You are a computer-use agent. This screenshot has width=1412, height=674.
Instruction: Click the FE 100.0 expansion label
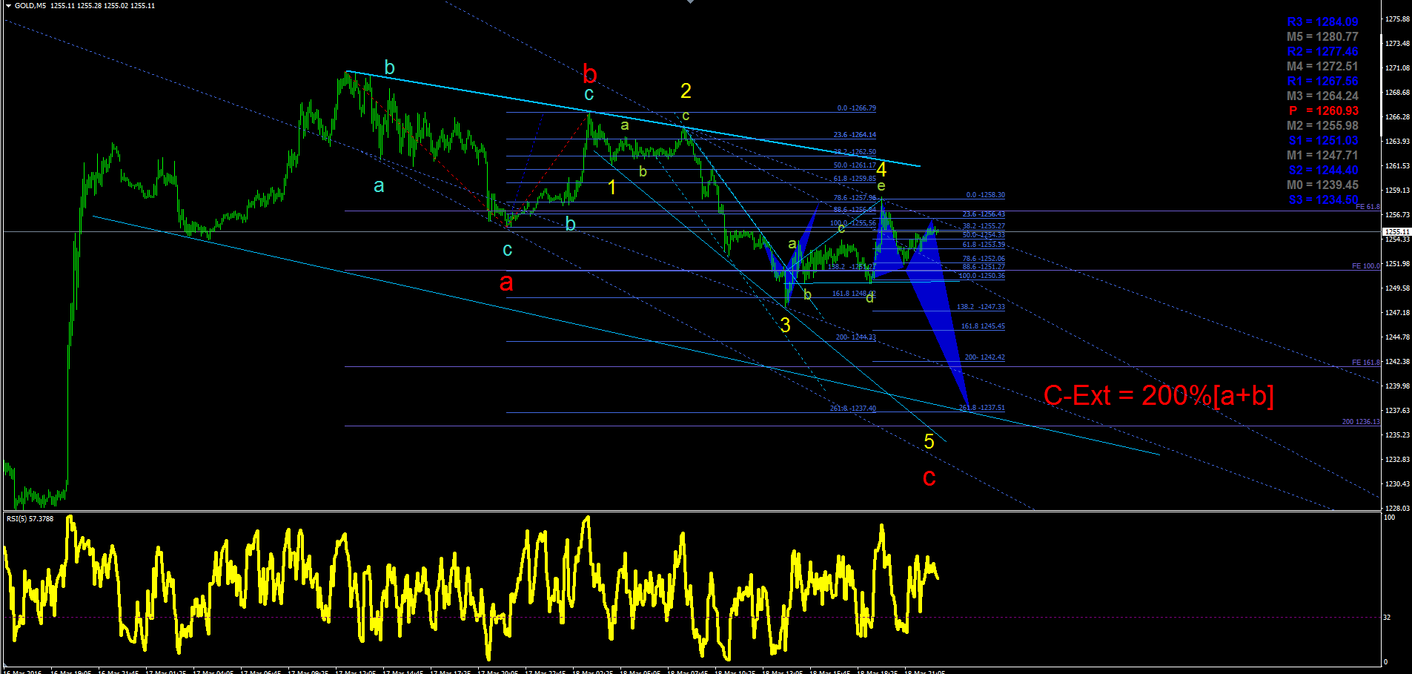[x=1365, y=266]
